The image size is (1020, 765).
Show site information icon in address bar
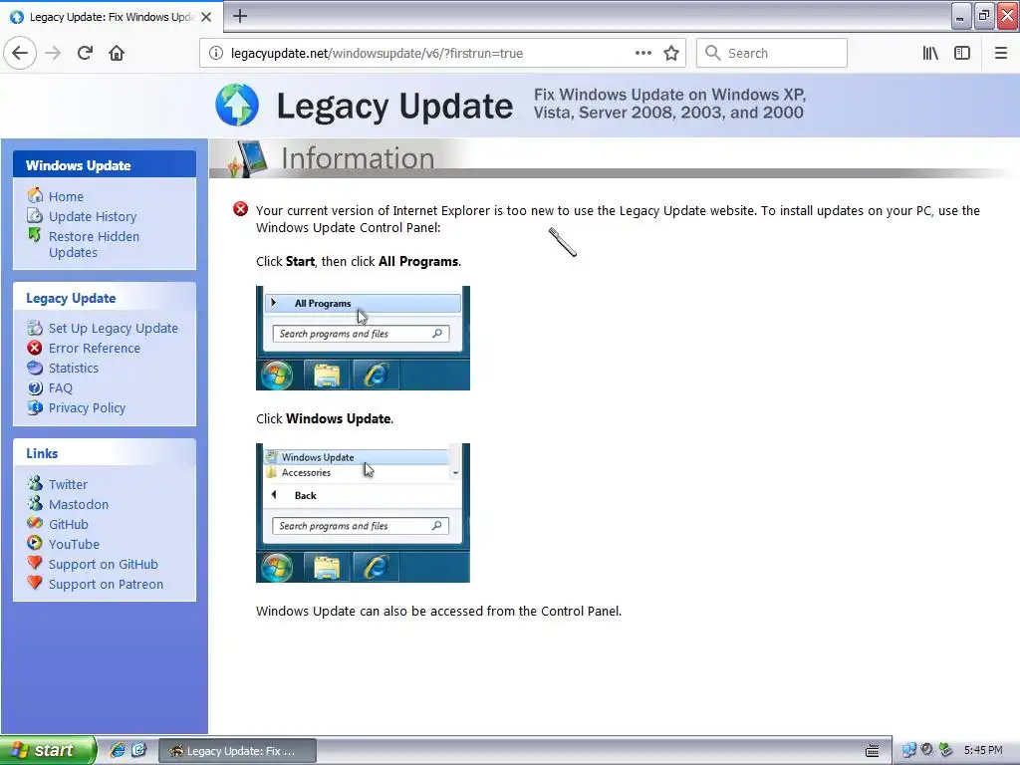216,53
